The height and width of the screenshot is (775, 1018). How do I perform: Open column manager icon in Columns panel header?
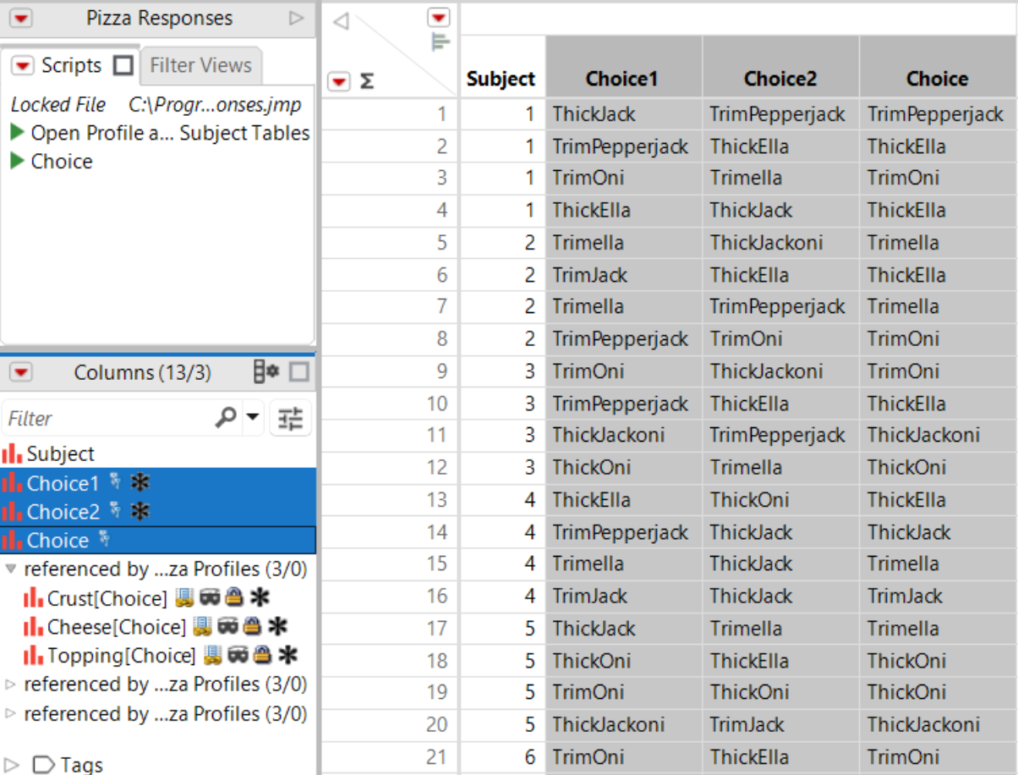264,372
